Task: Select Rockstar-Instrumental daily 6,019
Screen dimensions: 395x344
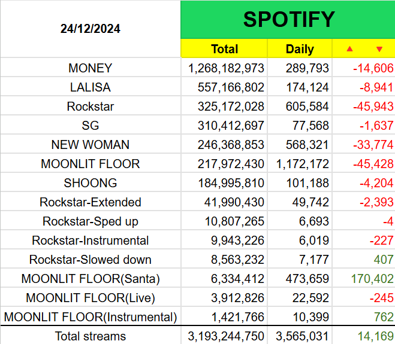Action: (x=300, y=240)
